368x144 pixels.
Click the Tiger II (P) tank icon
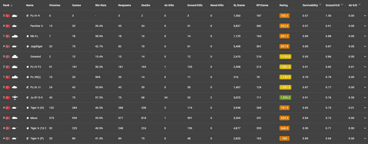click(x=15, y=139)
